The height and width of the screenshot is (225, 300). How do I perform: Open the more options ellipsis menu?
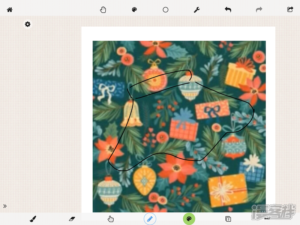[x=267, y=218]
